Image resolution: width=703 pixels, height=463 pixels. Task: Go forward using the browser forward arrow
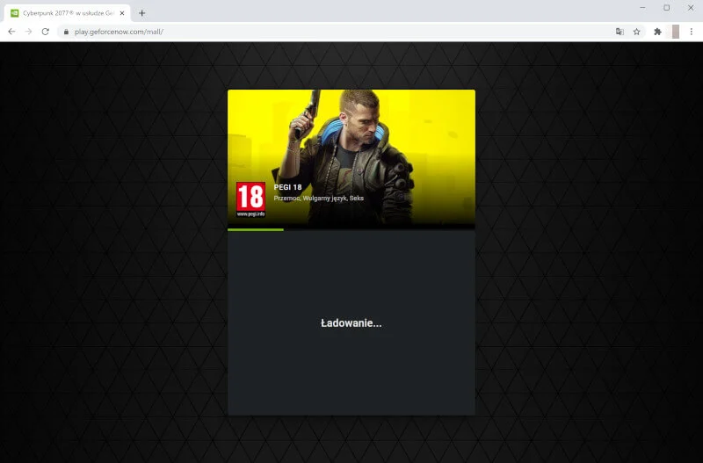click(28, 32)
